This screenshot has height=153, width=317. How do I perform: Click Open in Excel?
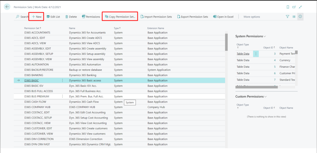click(224, 17)
